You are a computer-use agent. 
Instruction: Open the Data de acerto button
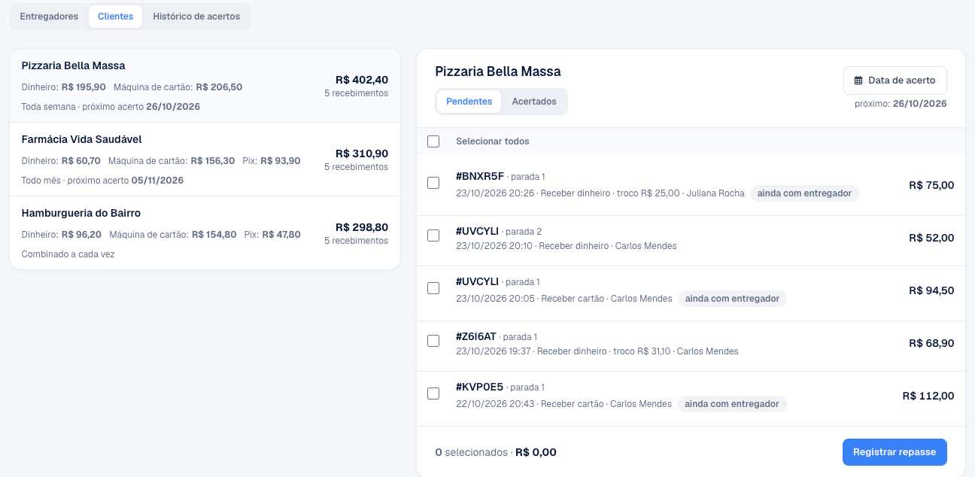[895, 81]
